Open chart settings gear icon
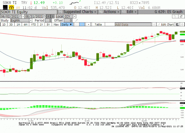This screenshot has height=133, width=185. click(x=182, y=25)
